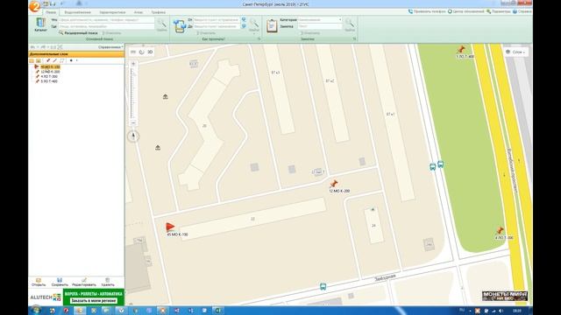This screenshot has width=561, height=315.
Task: Click Привязать телефон link
Action: (x=427, y=11)
